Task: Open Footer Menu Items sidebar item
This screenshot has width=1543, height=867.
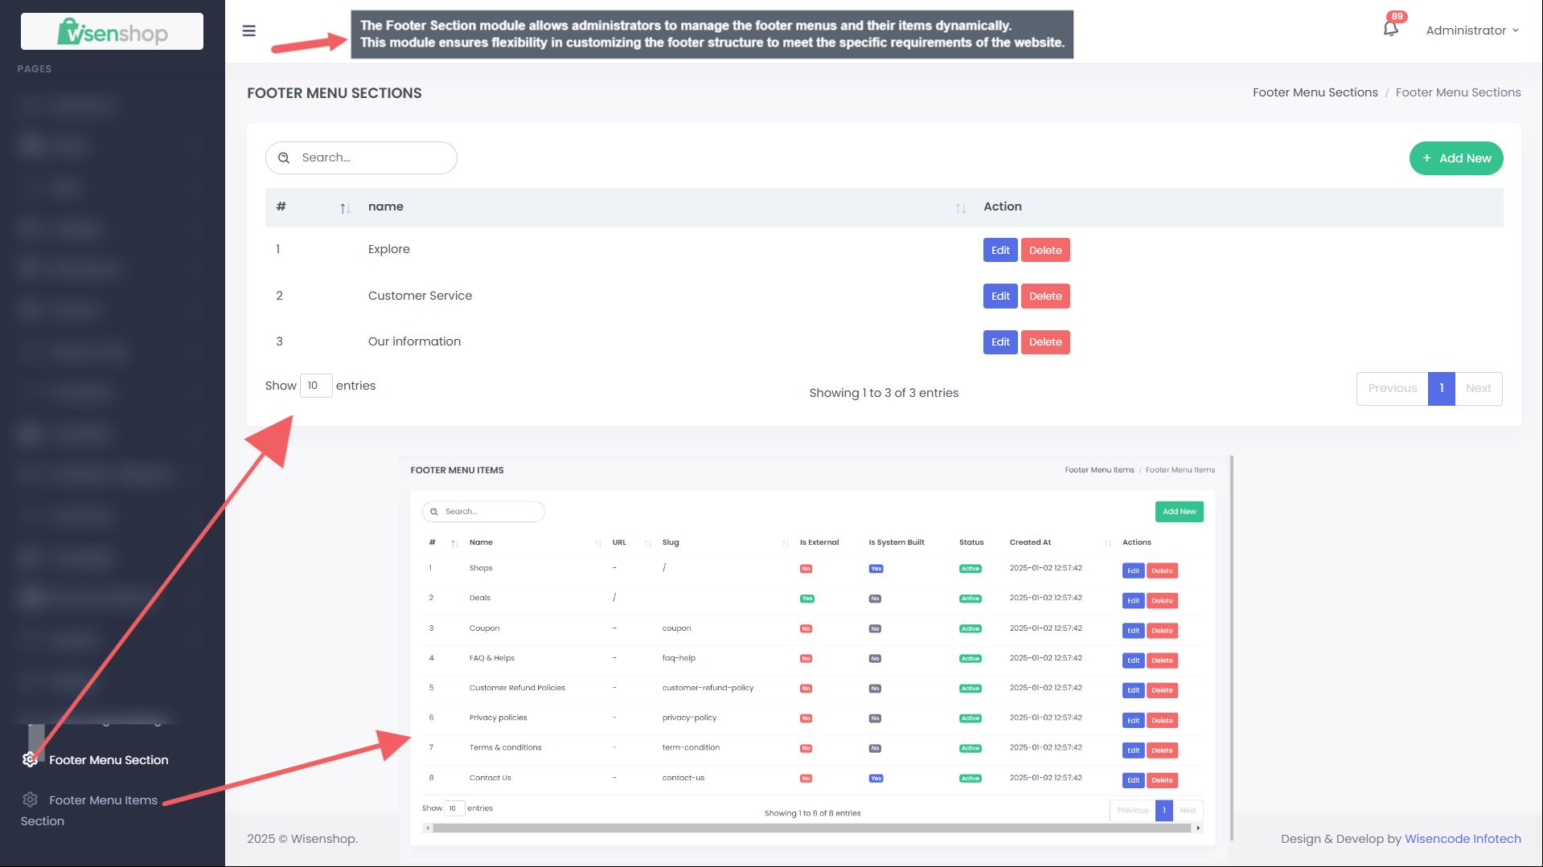Action: [103, 800]
